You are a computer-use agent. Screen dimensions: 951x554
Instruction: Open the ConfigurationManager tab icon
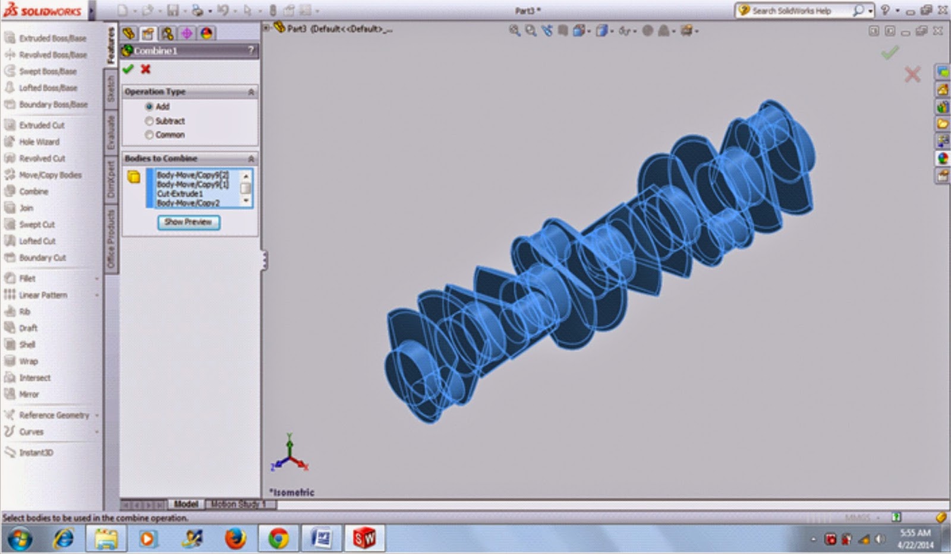coord(167,33)
